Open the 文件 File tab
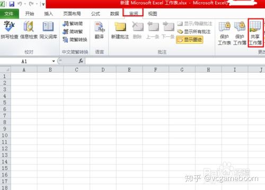 click(9, 14)
